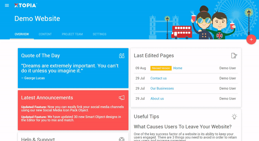
Task: Open the Content tab
Action: pos(45,34)
